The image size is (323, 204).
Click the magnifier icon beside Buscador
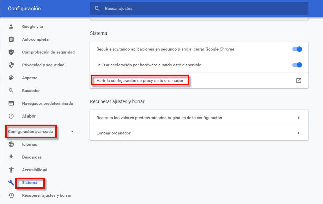(x=11, y=91)
